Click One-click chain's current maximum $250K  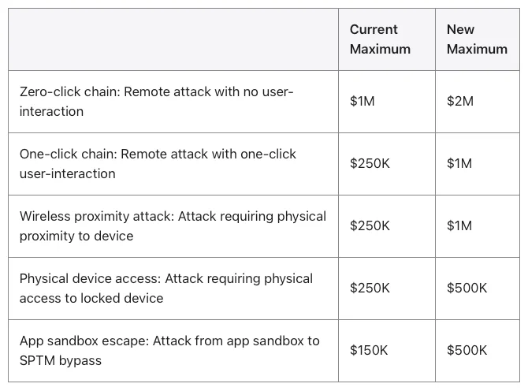[x=370, y=164]
